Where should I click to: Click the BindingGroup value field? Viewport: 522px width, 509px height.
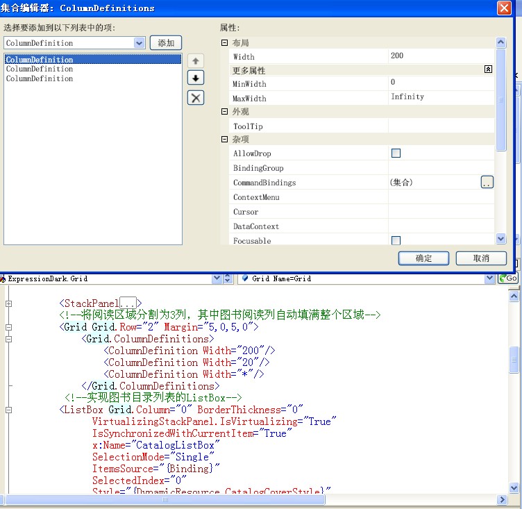tap(441, 168)
